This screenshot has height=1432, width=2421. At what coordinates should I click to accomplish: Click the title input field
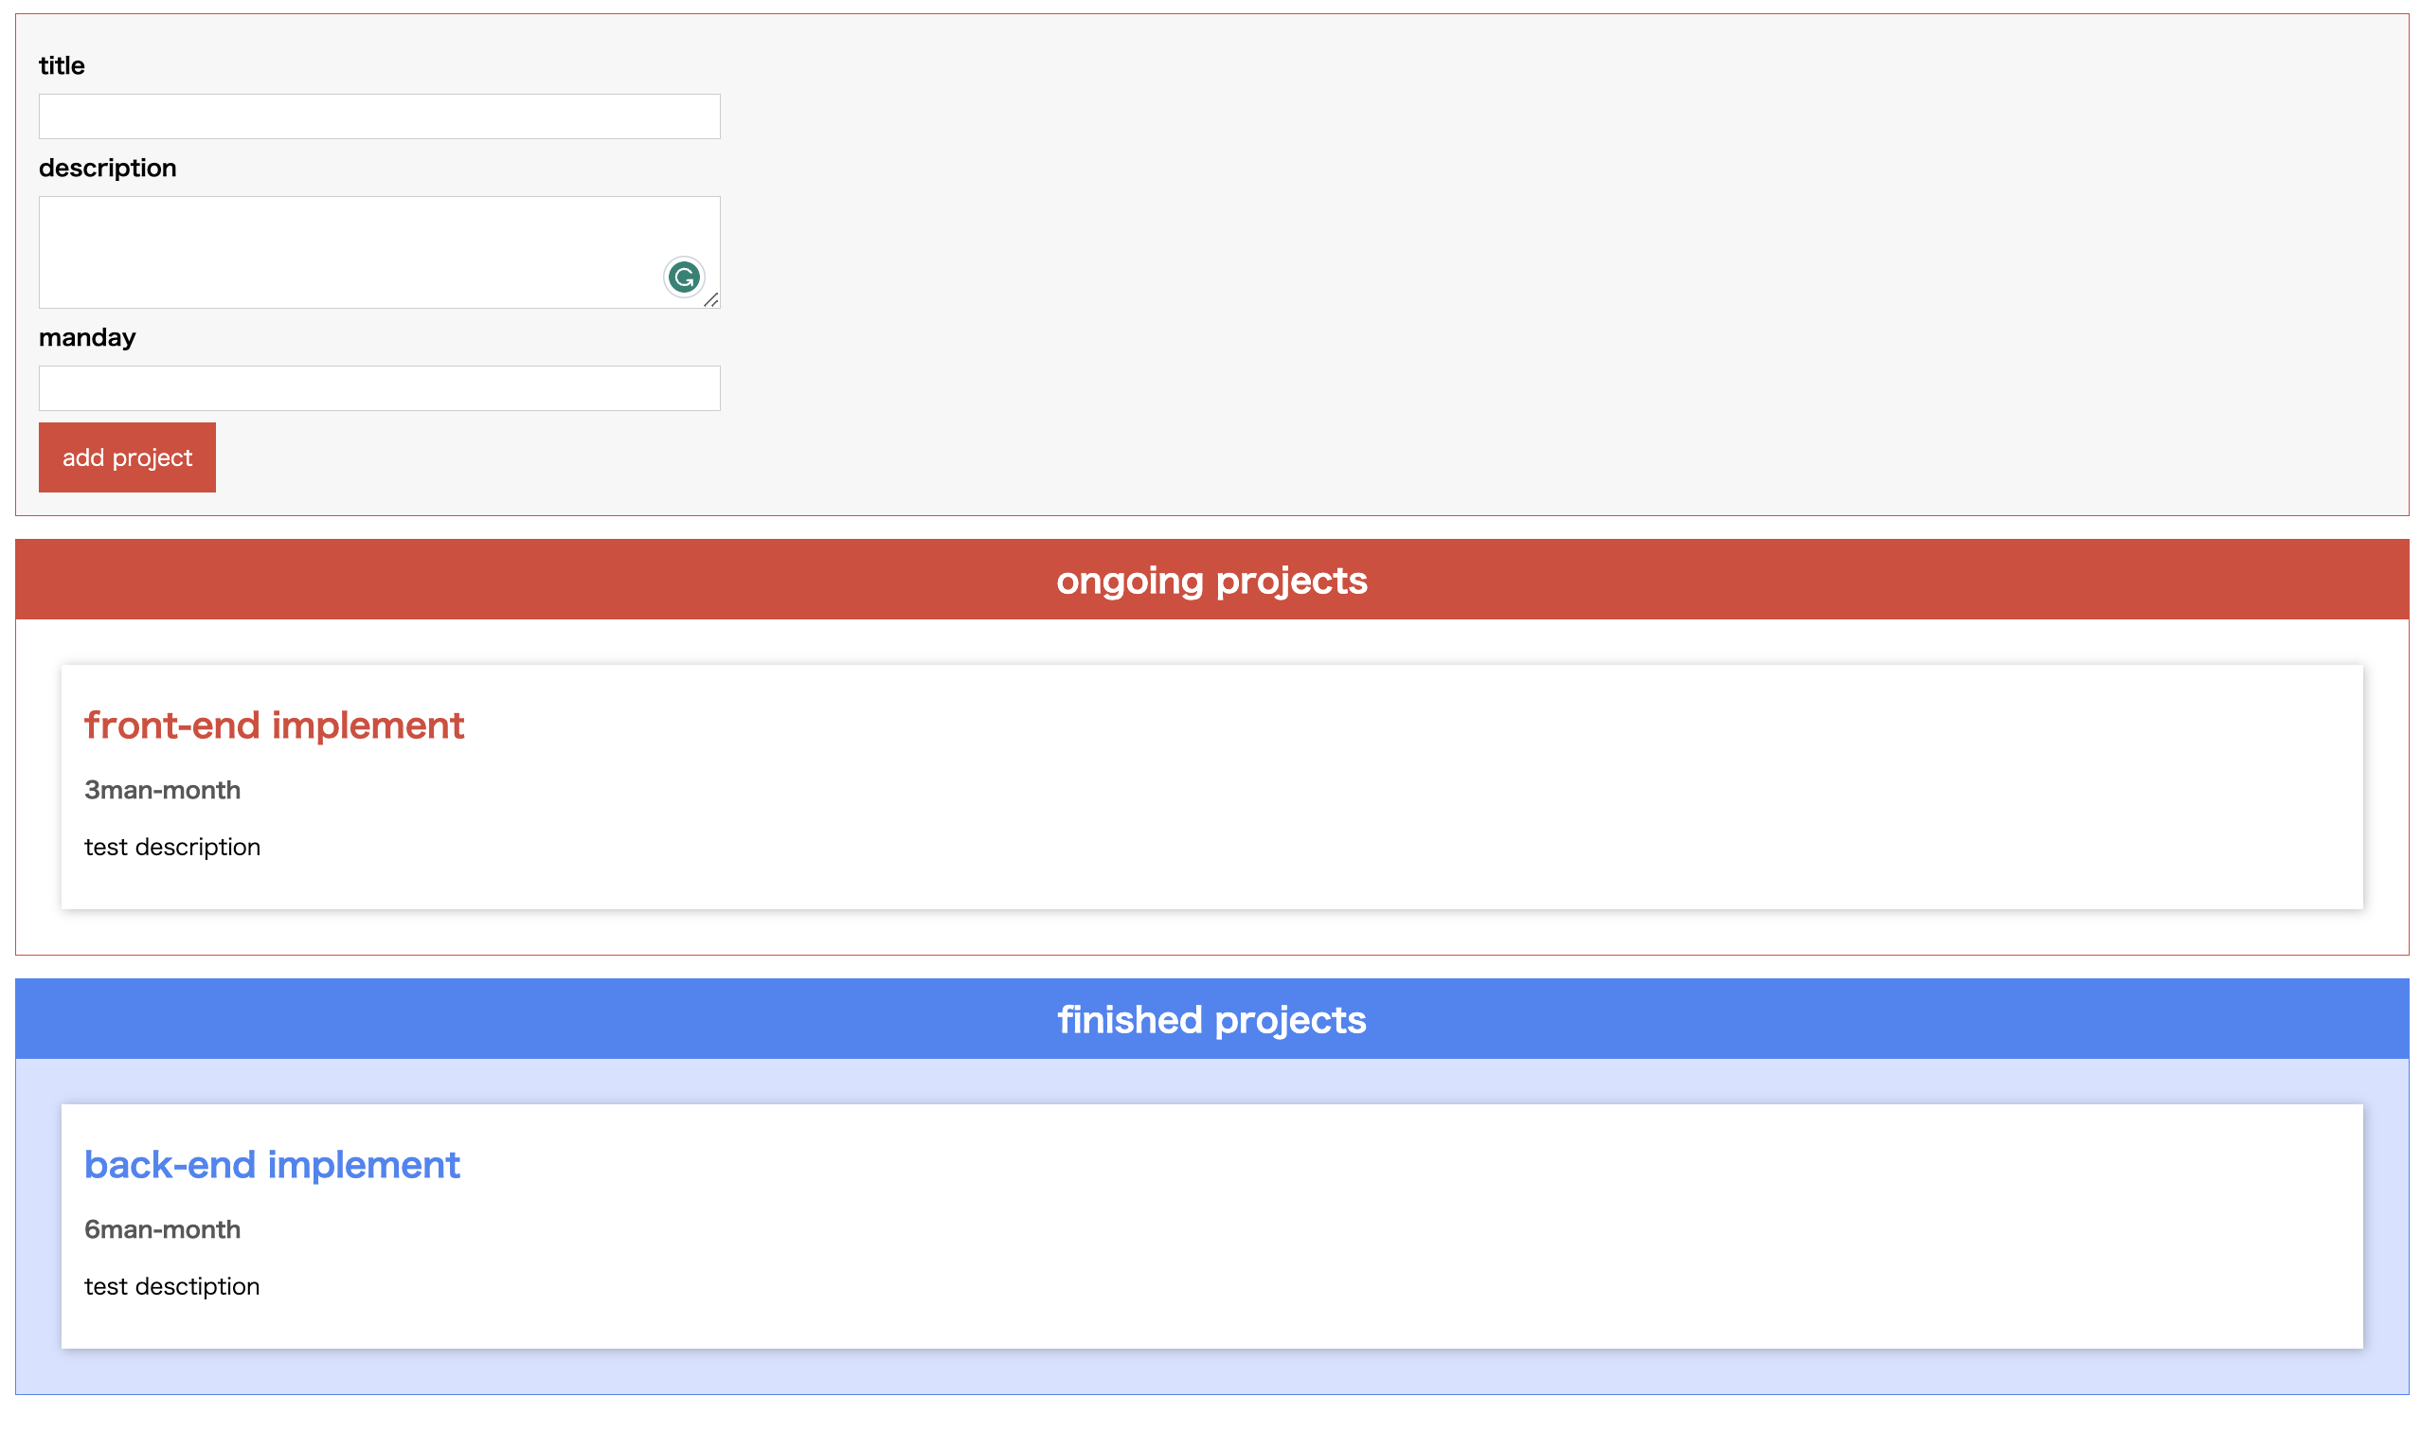click(378, 116)
